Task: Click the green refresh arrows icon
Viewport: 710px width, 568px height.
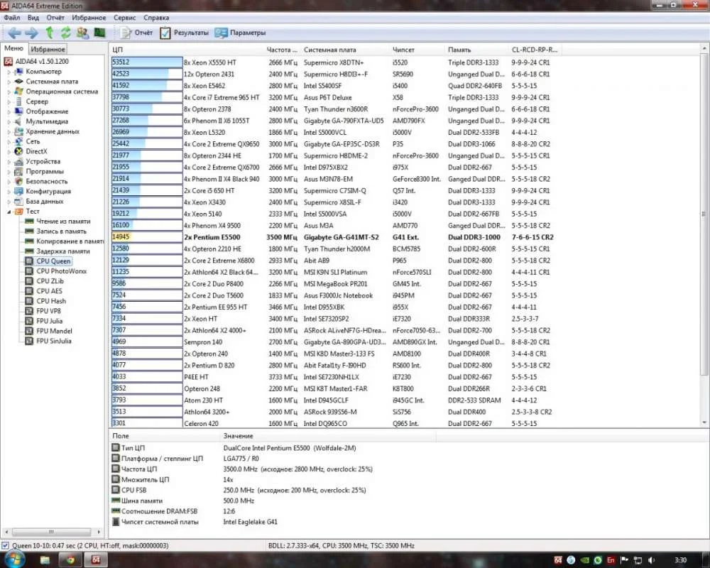Action: (66, 33)
